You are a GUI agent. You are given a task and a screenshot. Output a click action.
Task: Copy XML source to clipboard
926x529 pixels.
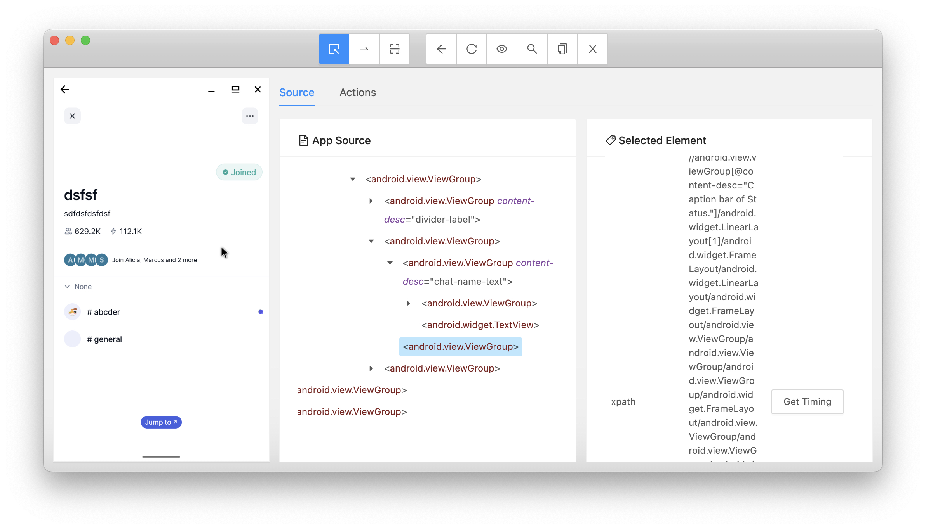[x=562, y=49]
